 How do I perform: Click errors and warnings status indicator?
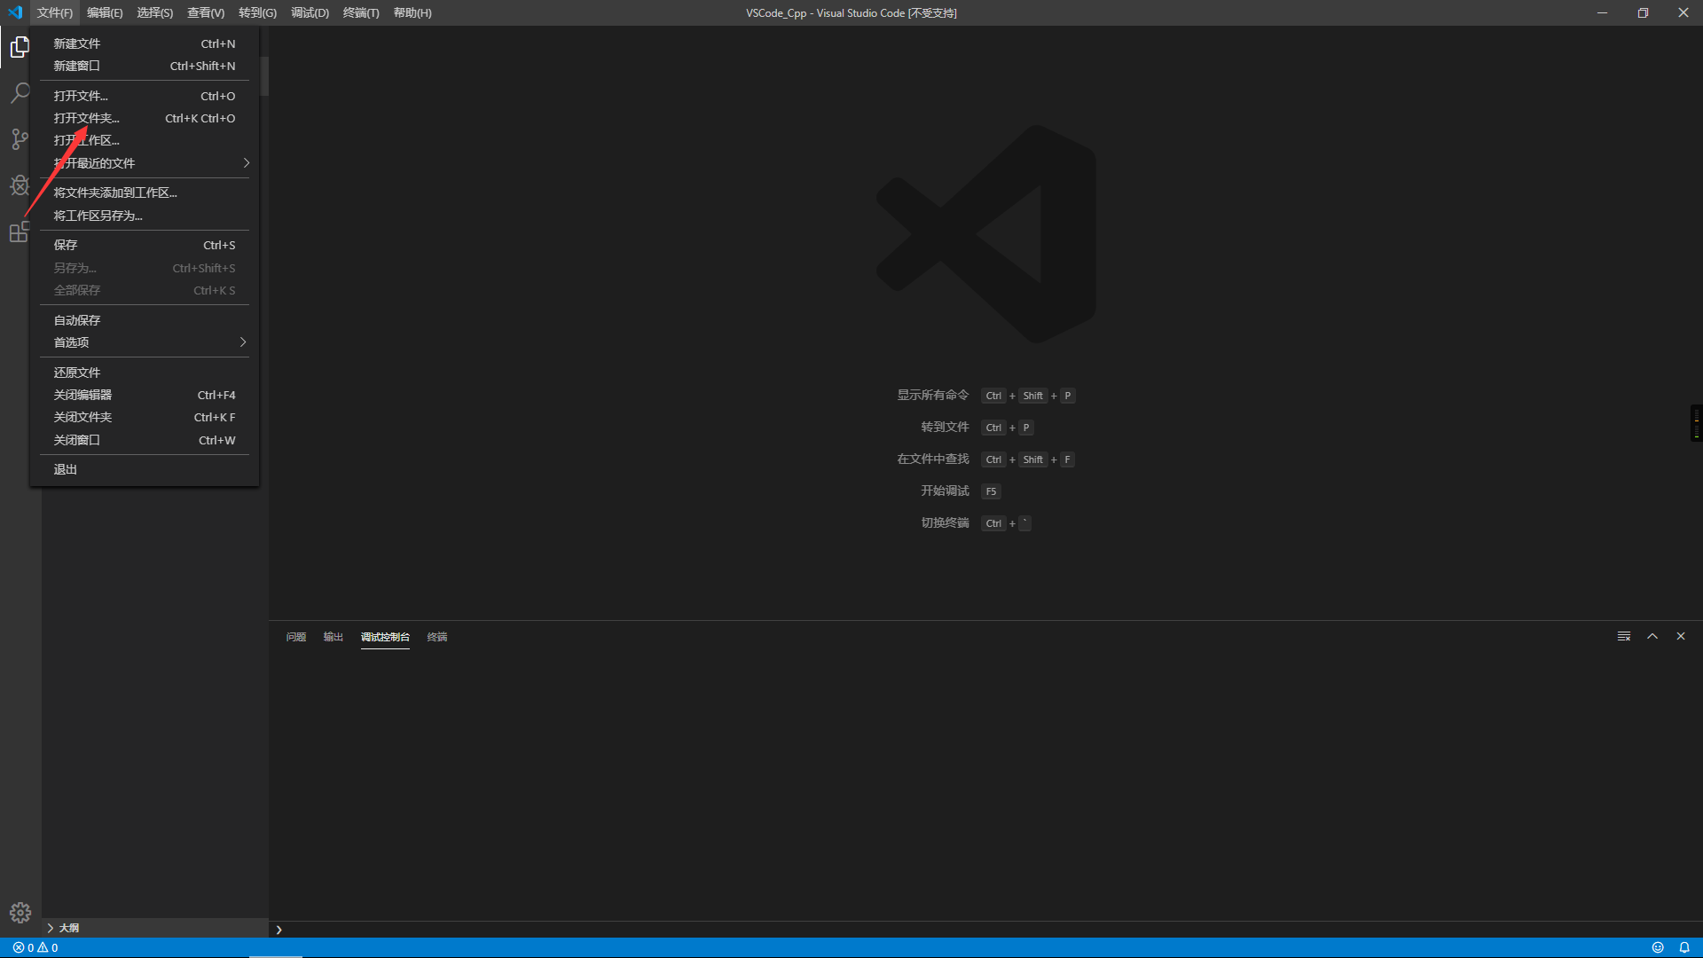point(35,947)
